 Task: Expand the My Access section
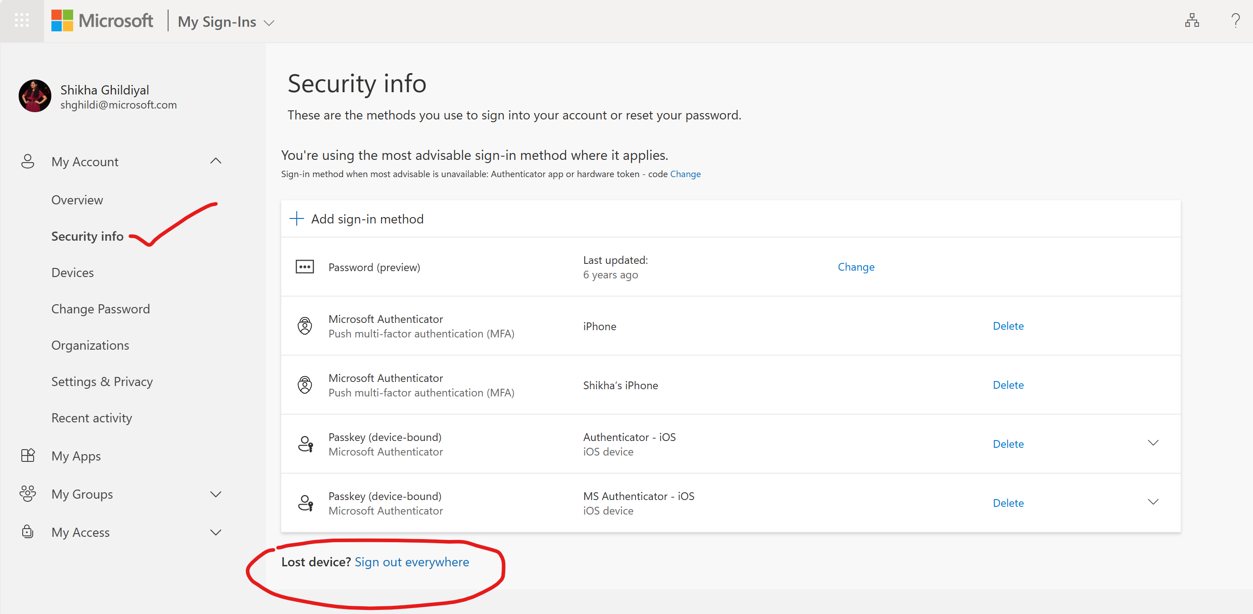[215, 532]
